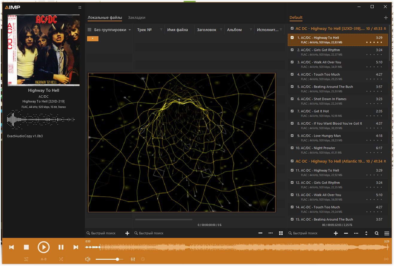
Task: Open playlist search magnifier icon
Action: [x=377, y=233]
